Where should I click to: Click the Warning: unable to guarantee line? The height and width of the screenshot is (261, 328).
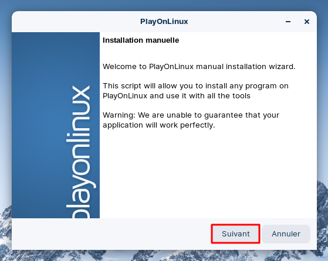[x=191, y=115]
